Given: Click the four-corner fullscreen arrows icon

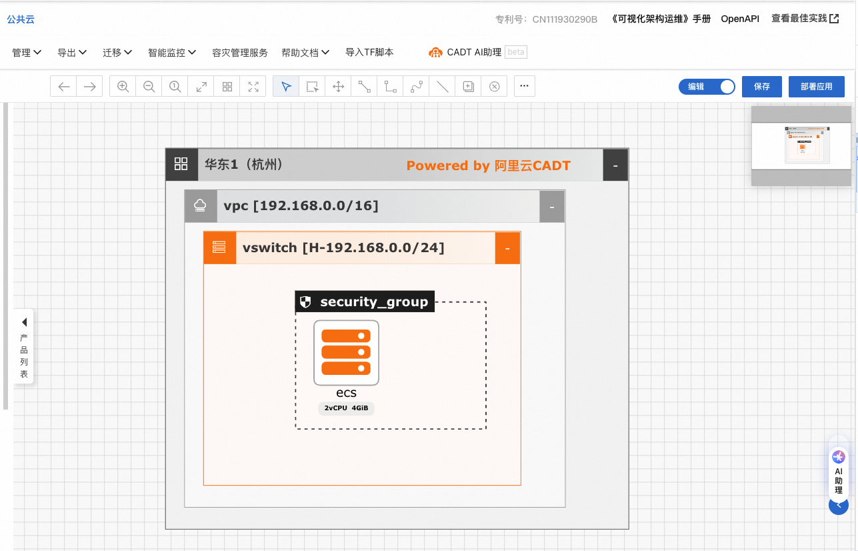Looking at the screenshot, I should pyautogui.click(x=253, y=86).
